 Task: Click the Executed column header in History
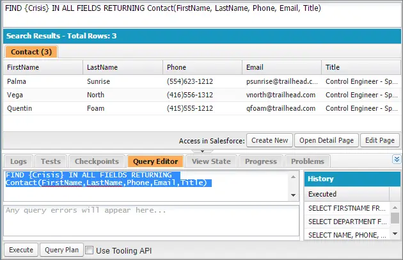click(347, 194)
